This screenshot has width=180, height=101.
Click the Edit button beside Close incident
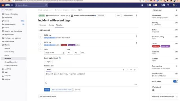click(x=118, y=15)
